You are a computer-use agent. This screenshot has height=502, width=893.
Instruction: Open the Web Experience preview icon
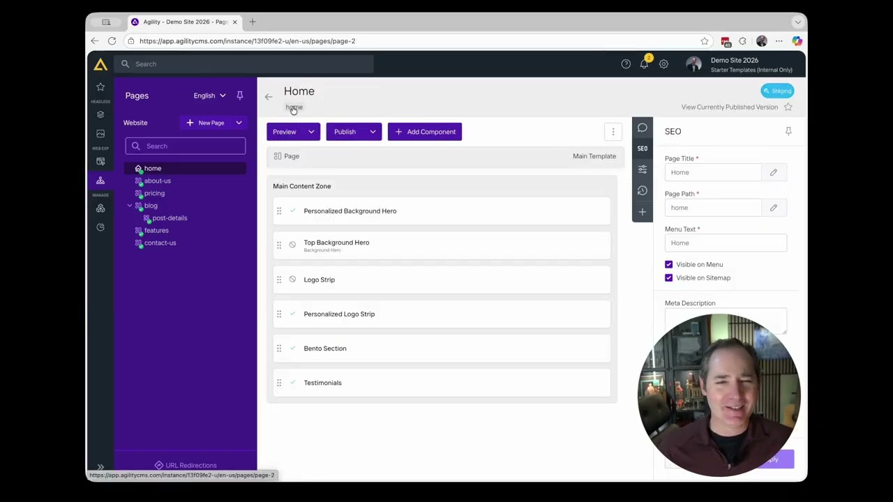100,161
